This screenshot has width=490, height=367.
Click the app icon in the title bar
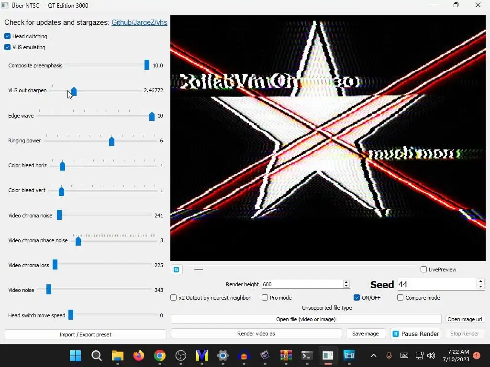point(5,5)
